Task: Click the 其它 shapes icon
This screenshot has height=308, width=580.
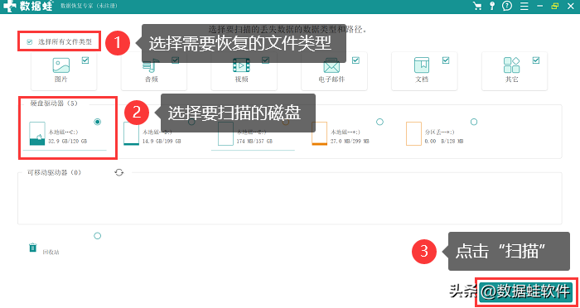Action: pyautogui.click(x=511, y=65)
